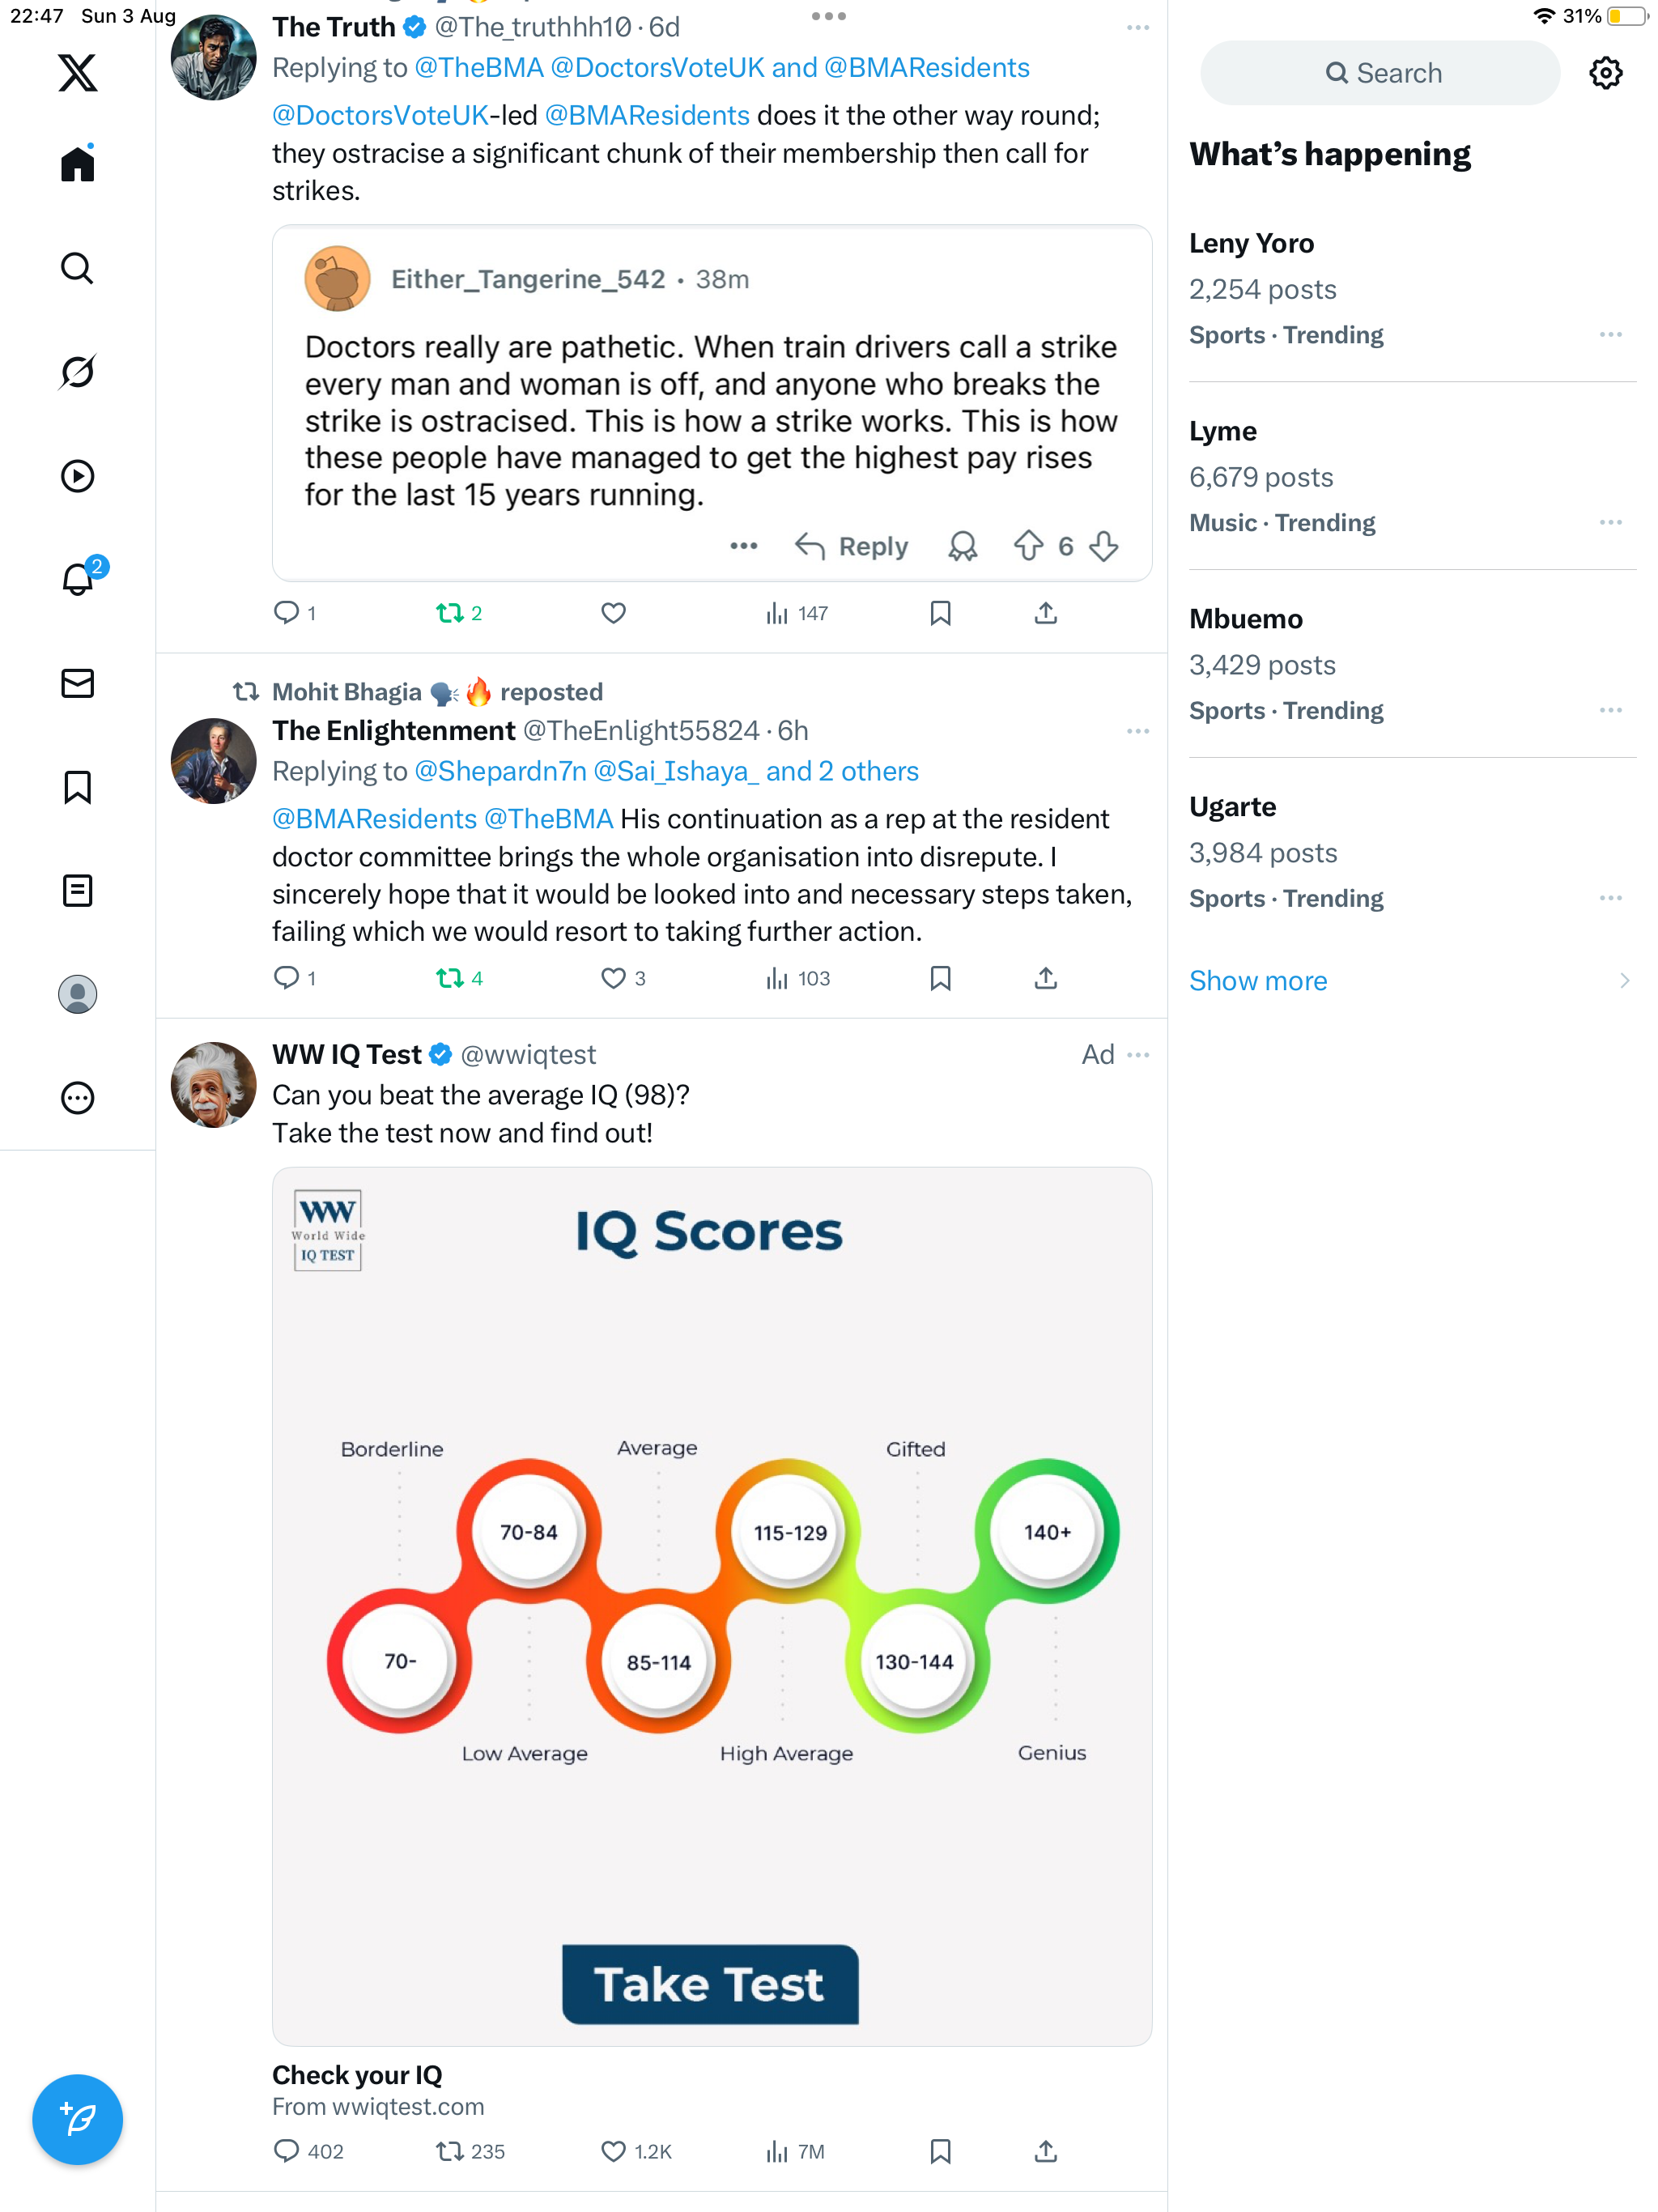Open more options on WW IQ Test ad
Viewport: 1658px width, 2212px height.
(1138, 1055)
